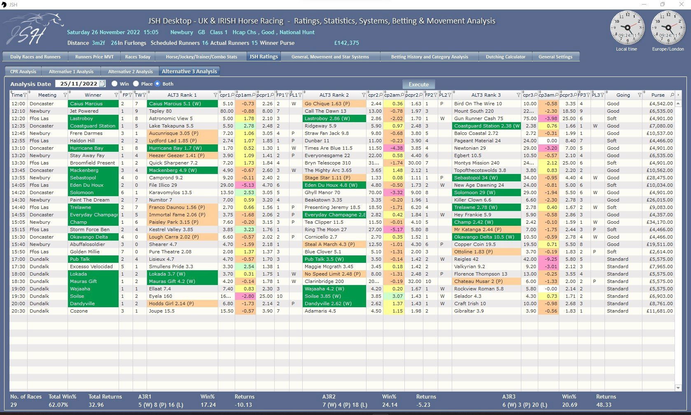Switch to Alternative 2 Analysis sub-tab
The image size is (691, 415).
[131, 71]
